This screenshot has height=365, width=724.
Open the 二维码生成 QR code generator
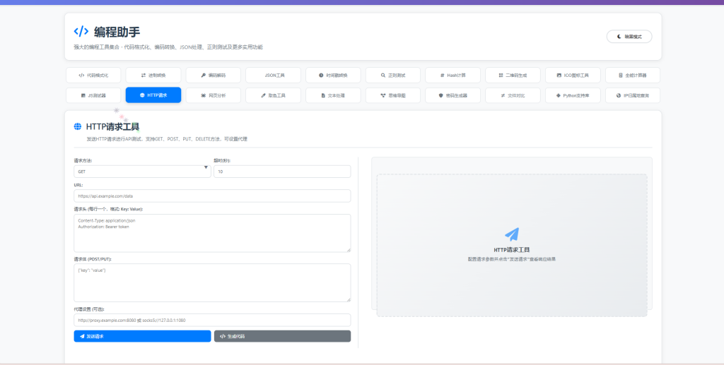point(513,75)
